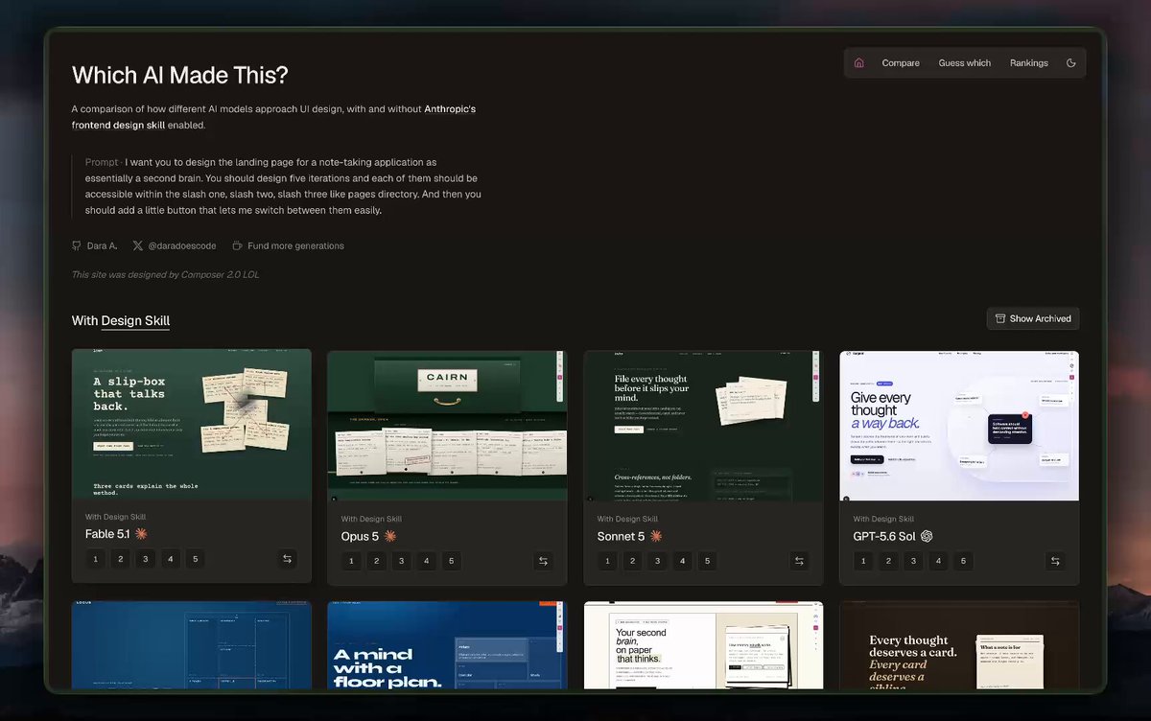Toggle dark mode with the moon icon

[1071, 63]
